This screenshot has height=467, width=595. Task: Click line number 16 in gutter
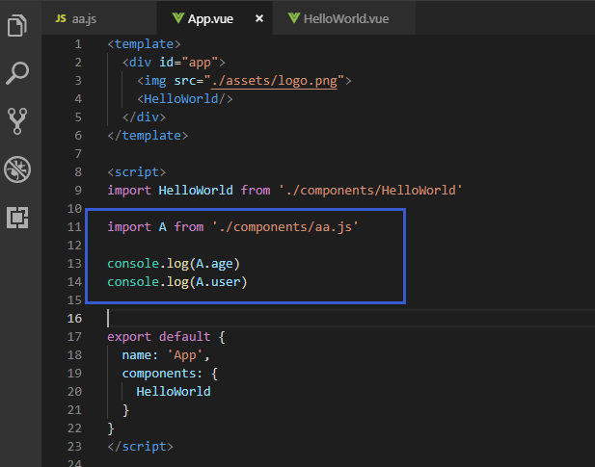(74, 318)
